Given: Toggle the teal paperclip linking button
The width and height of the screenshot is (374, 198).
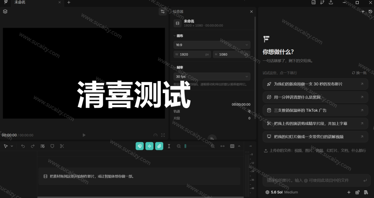Looking at the screenshot, I should click(159, 146).
